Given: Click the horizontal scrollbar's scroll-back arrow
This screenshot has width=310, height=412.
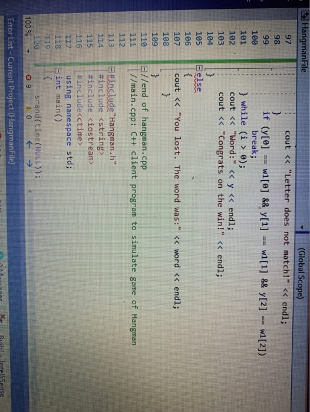Looking at the screenshot, I should pos(29,191).
